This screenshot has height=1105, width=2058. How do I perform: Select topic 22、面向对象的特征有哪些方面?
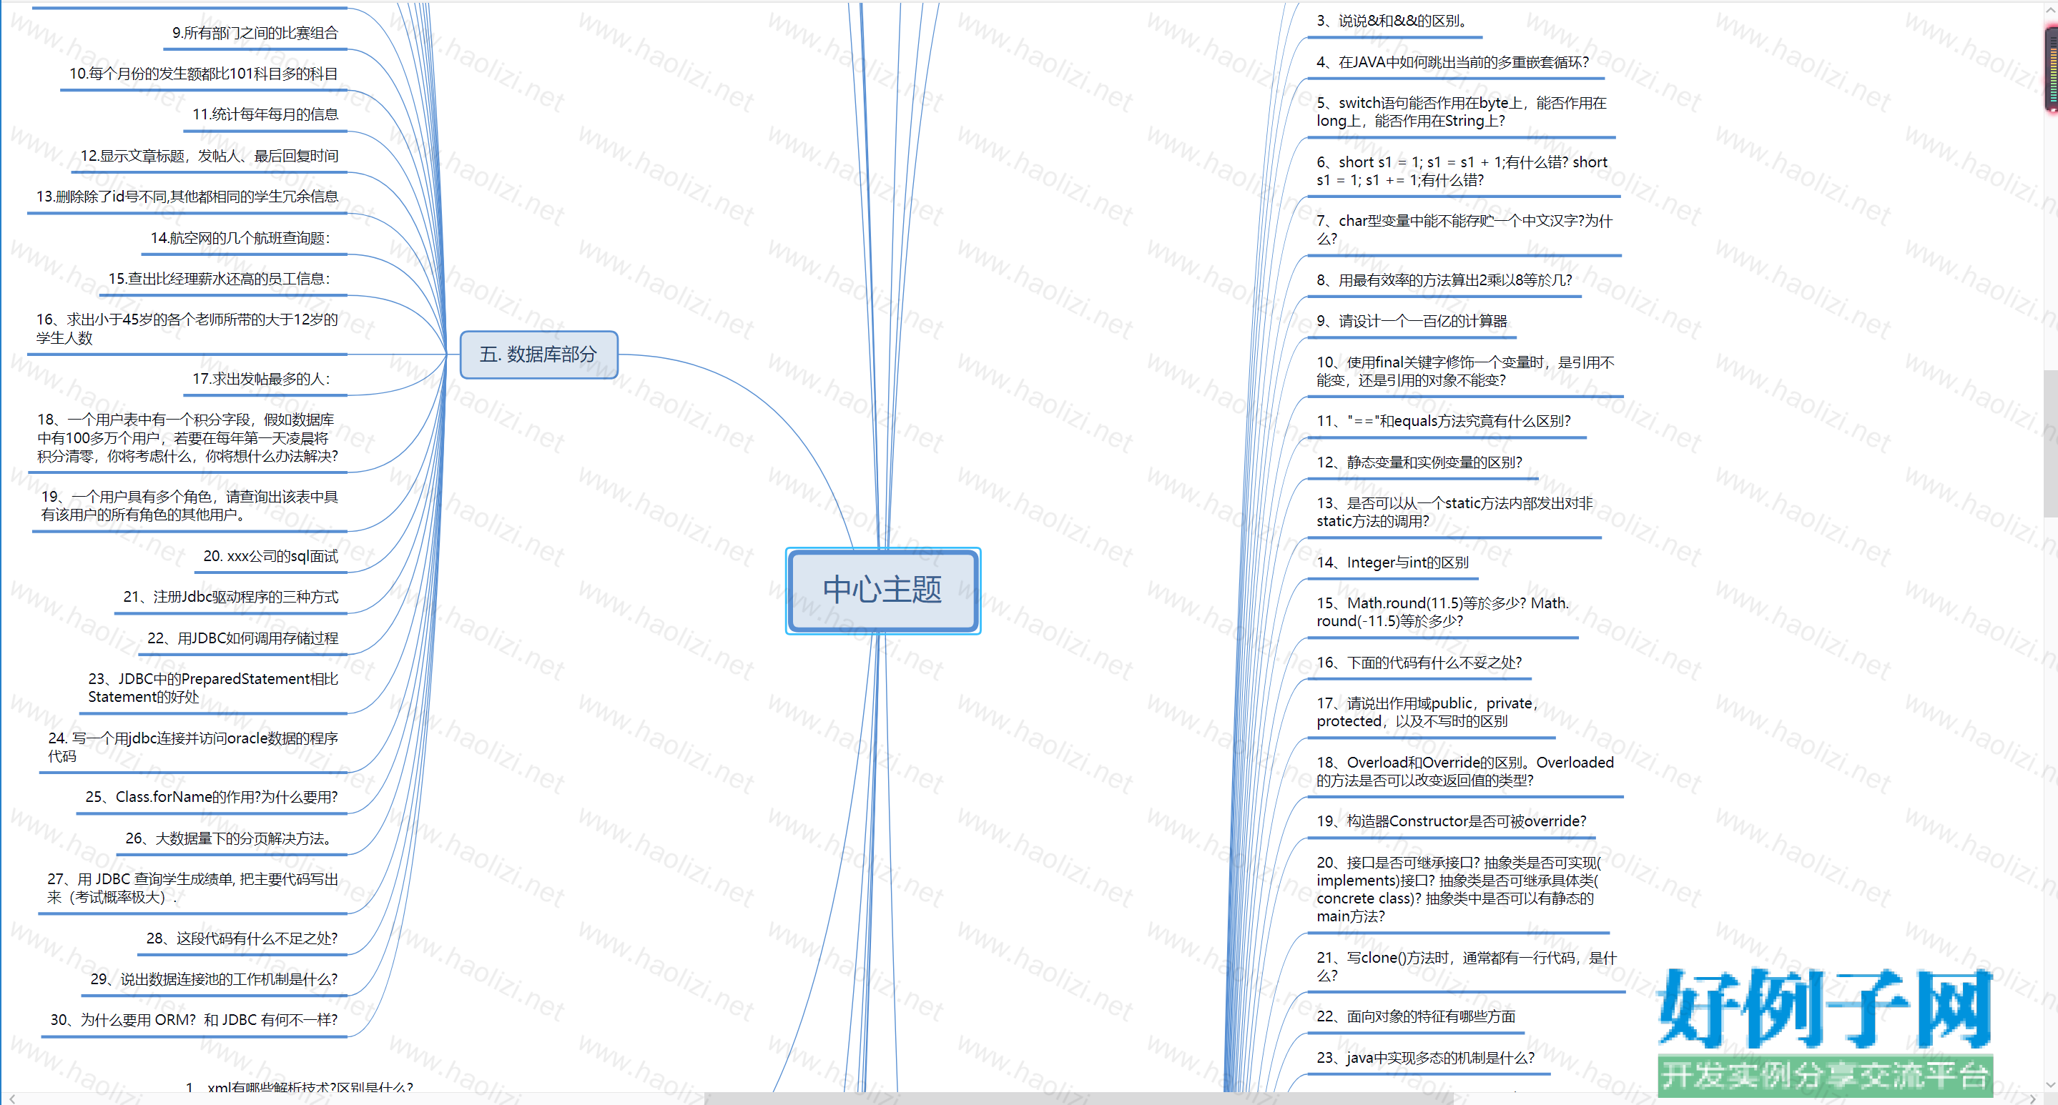(x=1416, y=1016)
